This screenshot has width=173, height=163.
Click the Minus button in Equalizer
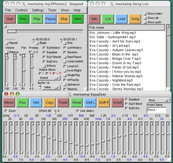[x=9, y=103]
